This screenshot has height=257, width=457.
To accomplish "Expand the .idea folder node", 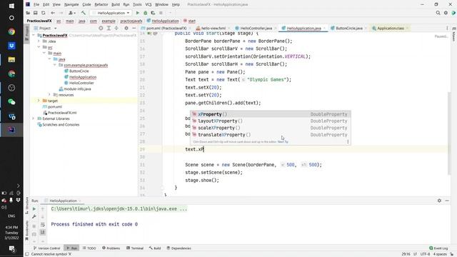I will [39, 41].
